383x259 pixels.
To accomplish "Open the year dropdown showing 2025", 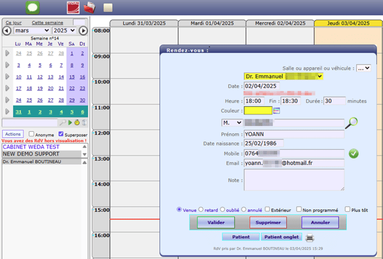I will point(64,30).
